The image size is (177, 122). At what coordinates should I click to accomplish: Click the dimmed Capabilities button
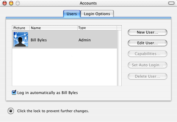(148, 54)
